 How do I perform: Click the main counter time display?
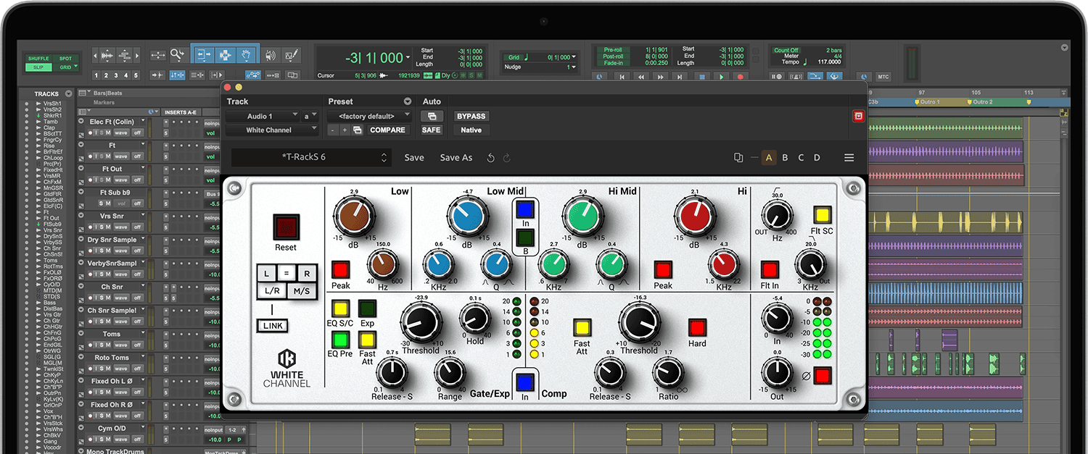click(x=374, y=58)
